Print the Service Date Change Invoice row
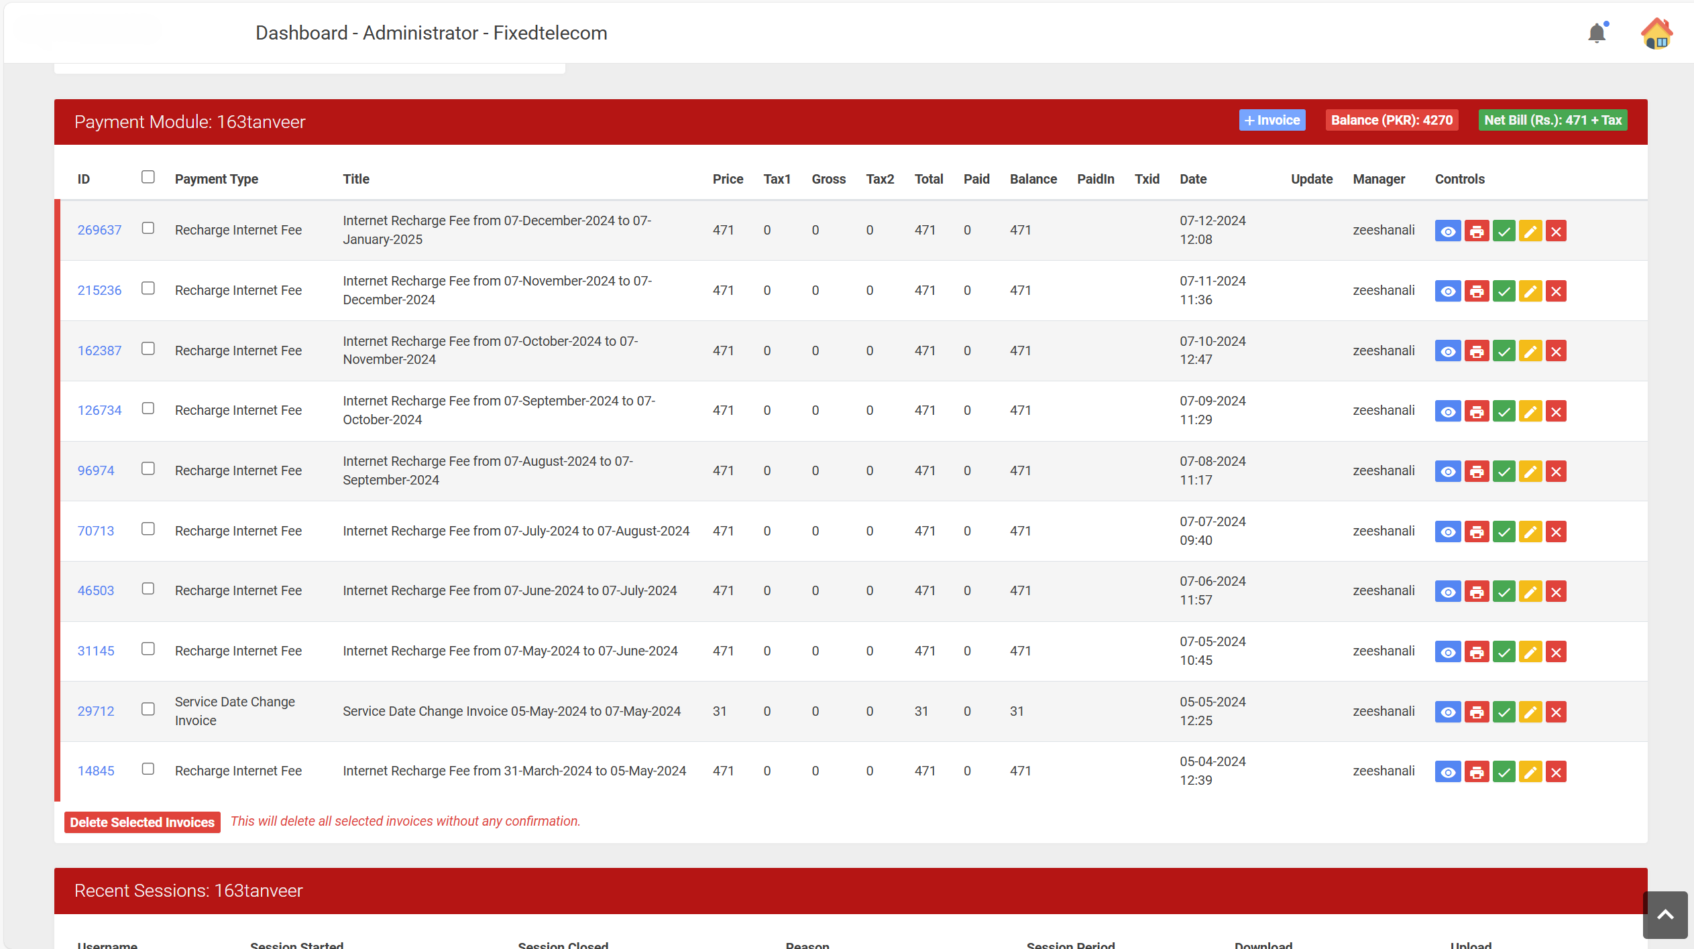This screenshot has height=949, width=1694. tap(1477, 711)
